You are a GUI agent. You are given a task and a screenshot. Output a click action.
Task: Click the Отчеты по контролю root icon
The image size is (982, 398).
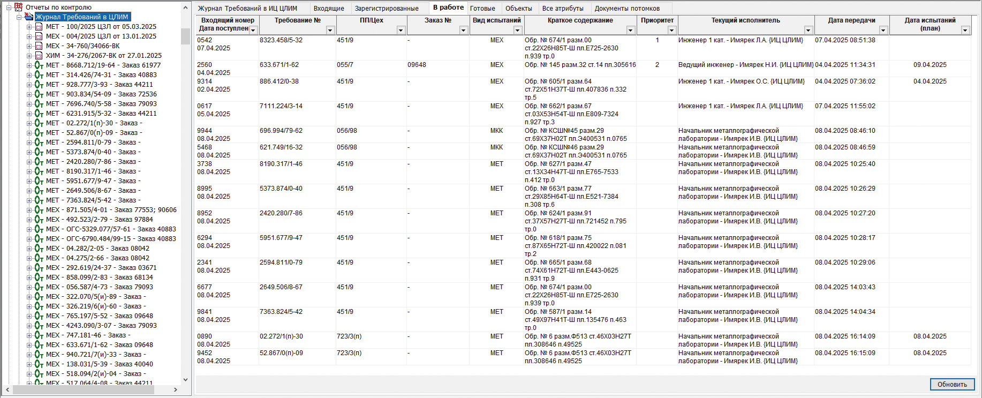(19, 7)
